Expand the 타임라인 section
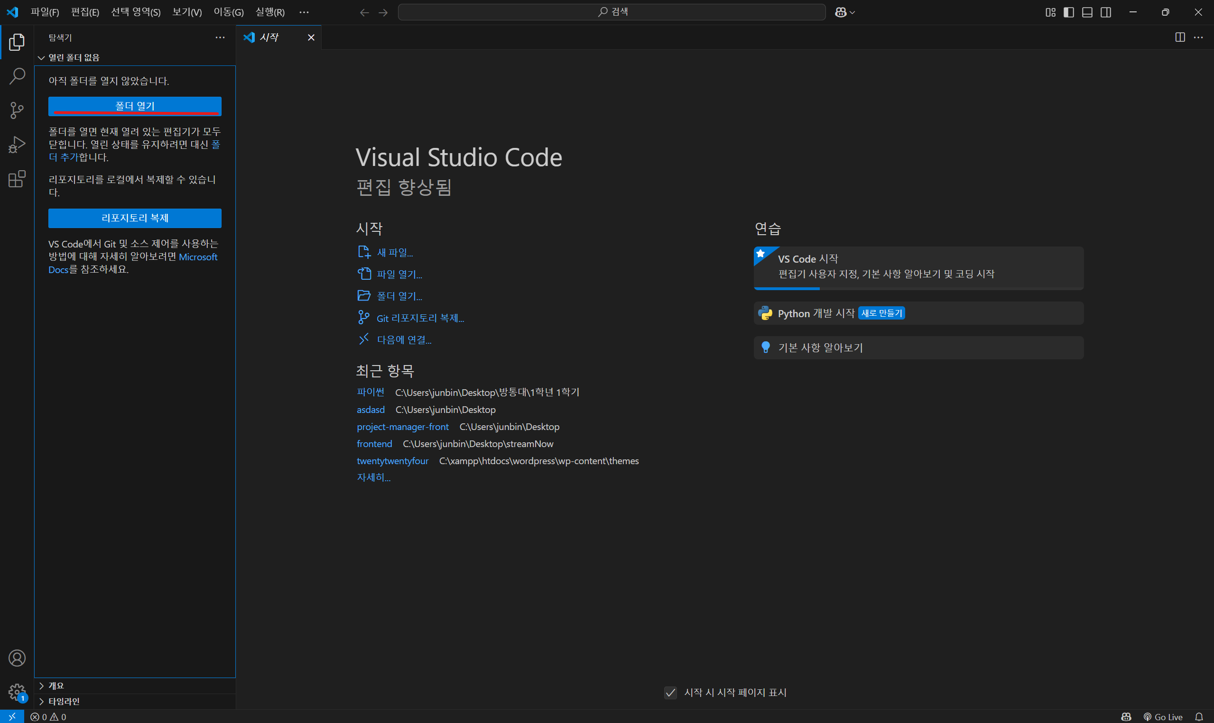The image size is (1214, 723). [64, 701]
